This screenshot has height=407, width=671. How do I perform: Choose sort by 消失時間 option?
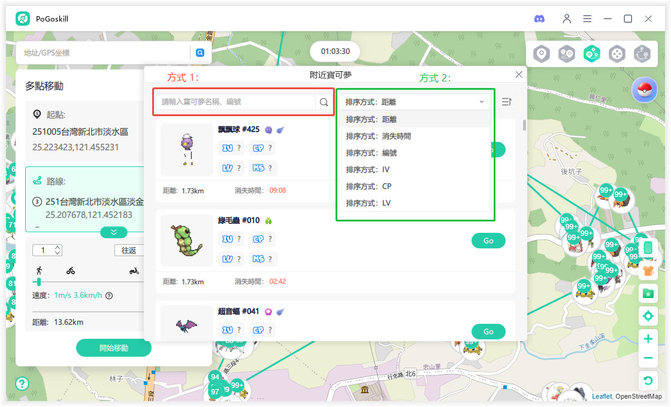[x=415, y=136]
